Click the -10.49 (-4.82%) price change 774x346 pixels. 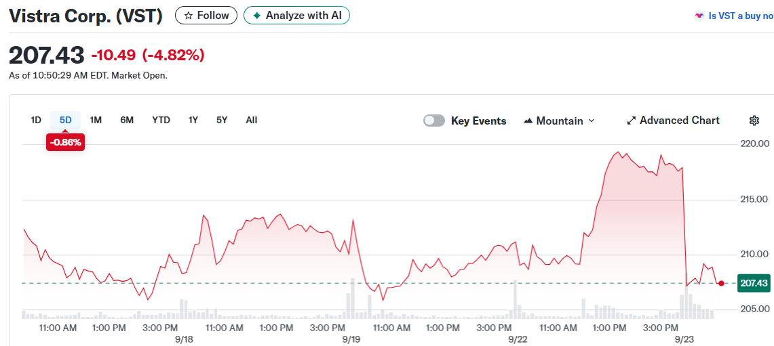(x=148, y=56)
